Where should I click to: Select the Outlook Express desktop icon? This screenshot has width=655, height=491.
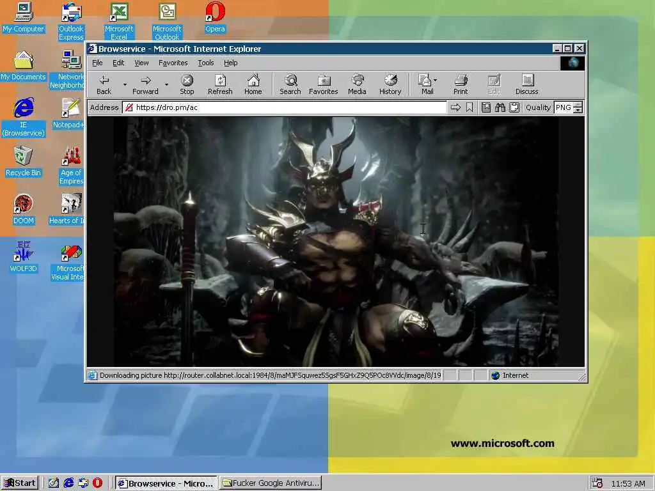click(71, 22)
